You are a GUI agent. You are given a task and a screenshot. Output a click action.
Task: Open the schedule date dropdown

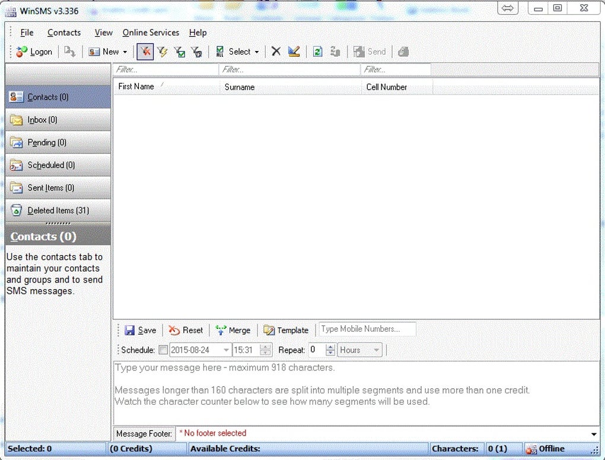(x=226, y=350)
